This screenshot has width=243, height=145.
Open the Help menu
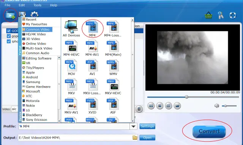coord(54,5)
